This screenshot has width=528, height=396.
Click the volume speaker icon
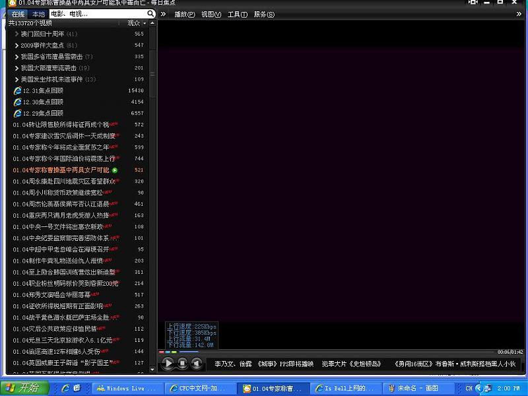coord(197,363)
